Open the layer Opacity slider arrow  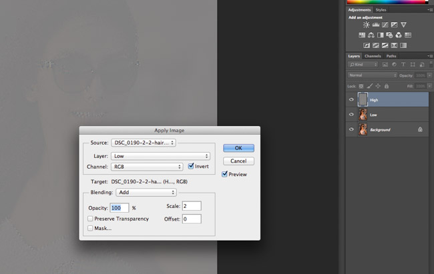coord(429,75)
